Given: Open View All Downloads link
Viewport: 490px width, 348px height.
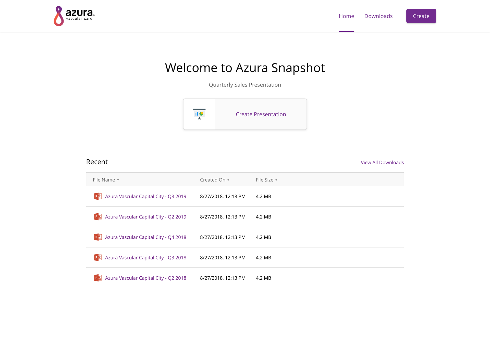Looking at the screenshot, I should click(382, 162).
